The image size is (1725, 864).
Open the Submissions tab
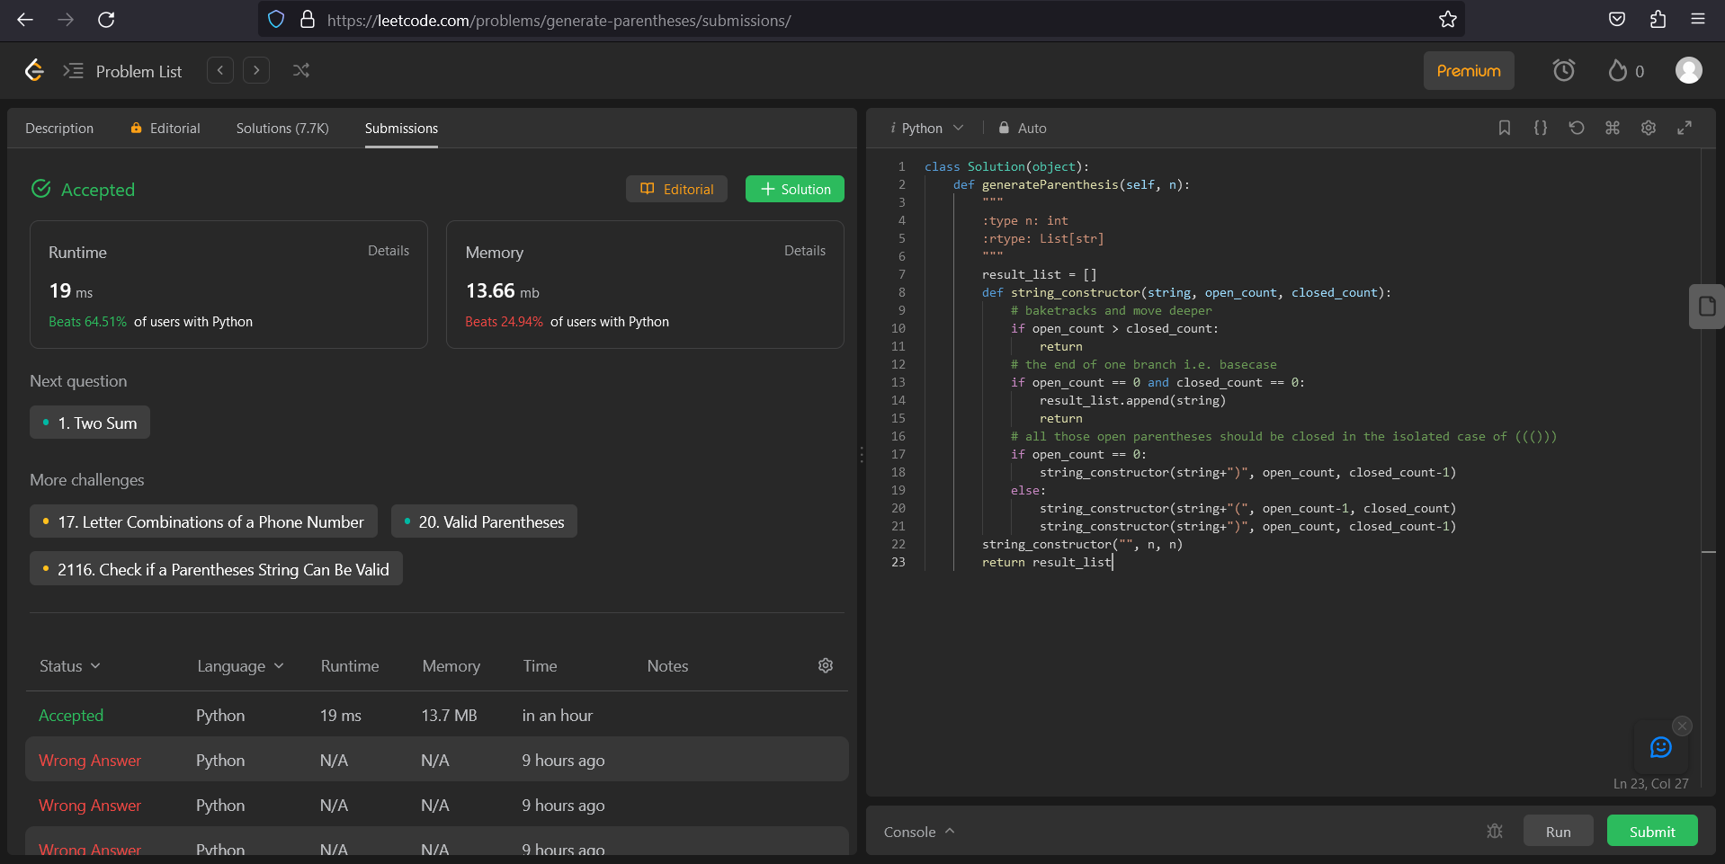coord(400,128)
